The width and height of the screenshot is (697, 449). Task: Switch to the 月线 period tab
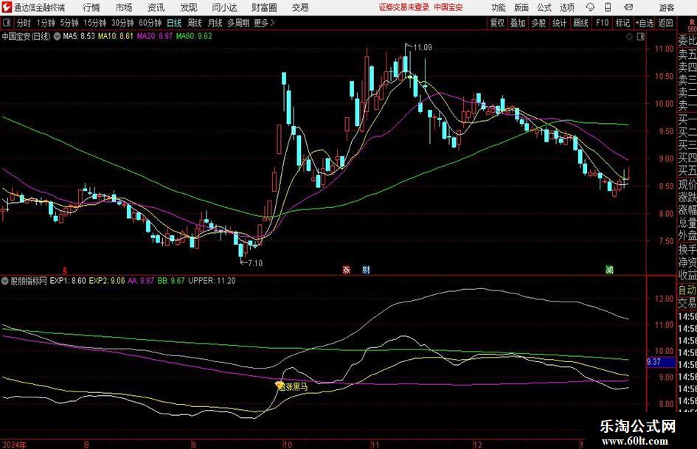point(215,23)
